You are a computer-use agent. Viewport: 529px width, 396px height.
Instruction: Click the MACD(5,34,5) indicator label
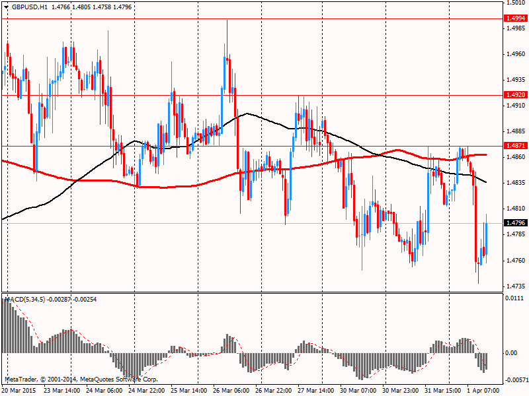point(26,300)
